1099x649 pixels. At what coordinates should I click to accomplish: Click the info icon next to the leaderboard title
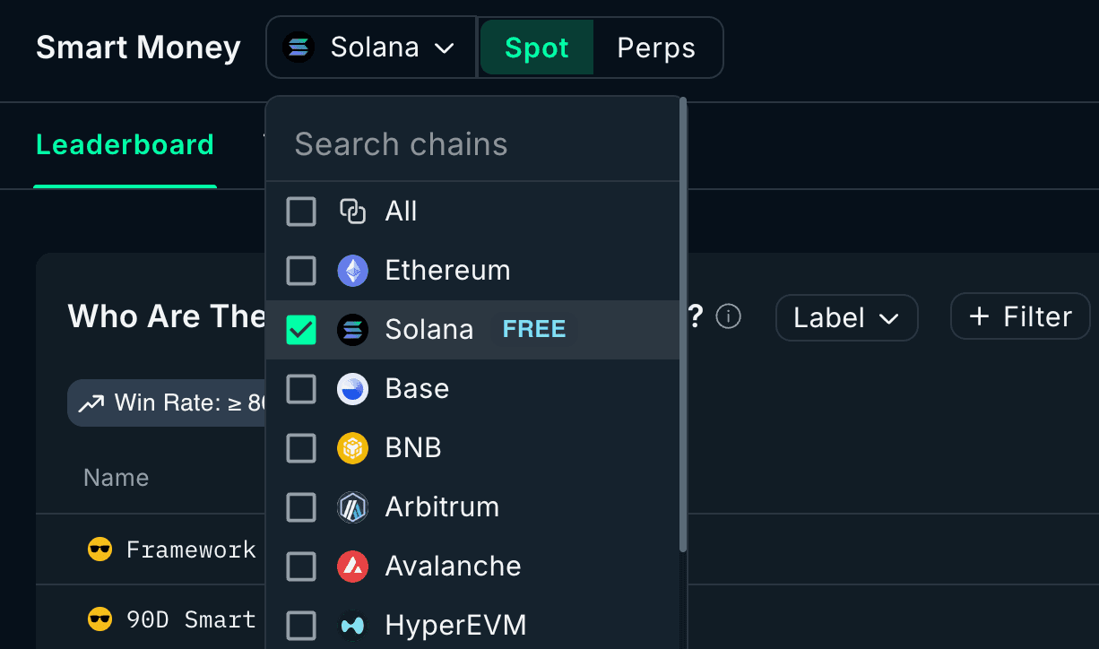pyautogui.click(x=728, y=316)
